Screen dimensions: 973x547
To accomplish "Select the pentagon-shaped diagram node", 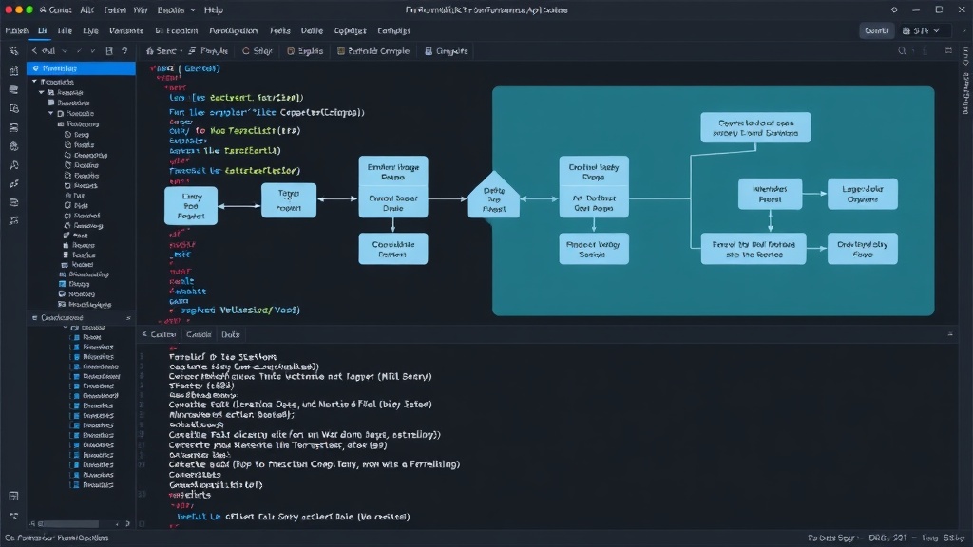I will (x=494, y=196).
